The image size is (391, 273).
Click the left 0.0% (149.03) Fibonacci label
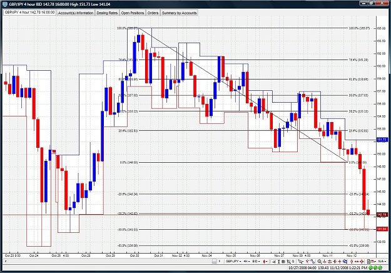129,162
